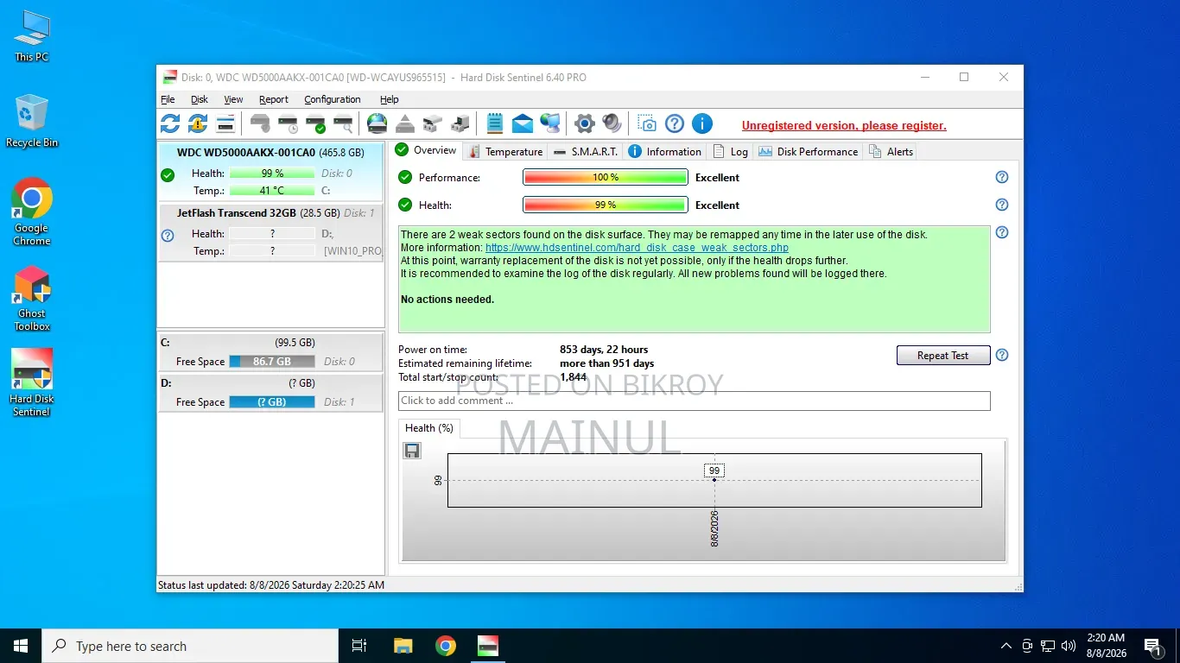Switch to the S.M.A.R.T. tab
The height and width of the screenshot is (663, 1180).
click(585, 151)
